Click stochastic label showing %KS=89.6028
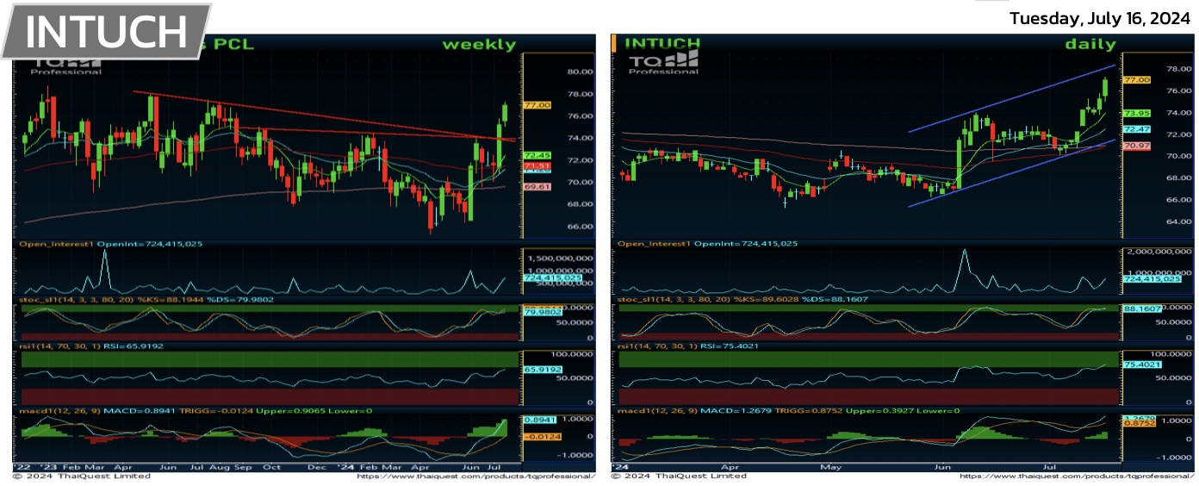Image resolution: width=1199 pixels, height=486 pixels. [x=742, y=300]
